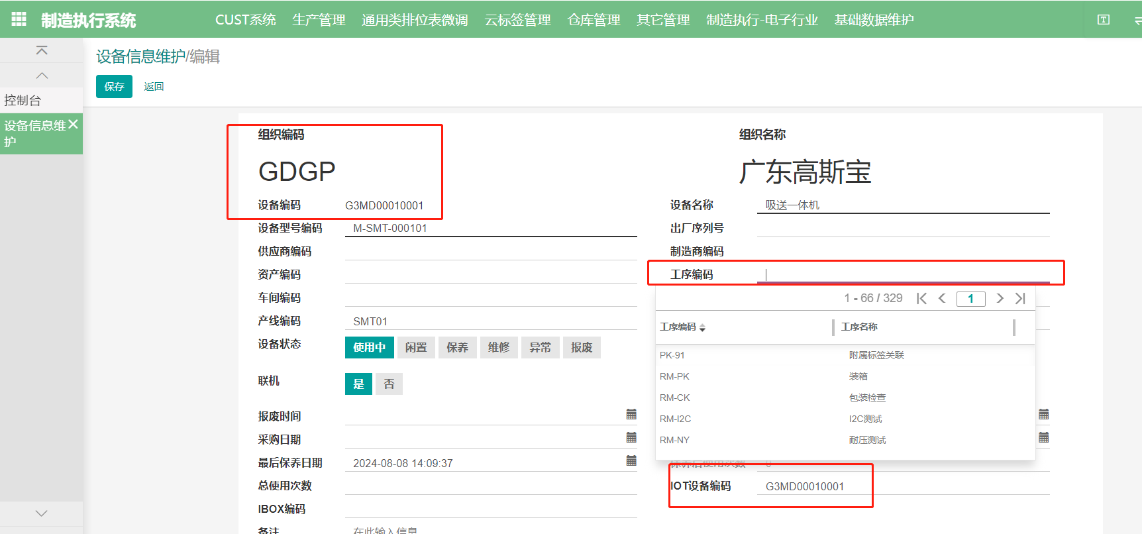Open the 制造执行-电子行业 menu

[762, 20]
